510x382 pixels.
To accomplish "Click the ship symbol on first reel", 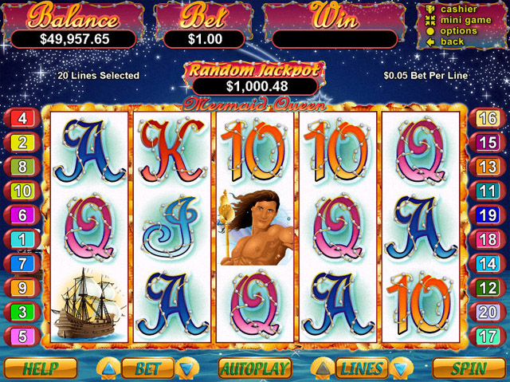I will pos(88,303).
